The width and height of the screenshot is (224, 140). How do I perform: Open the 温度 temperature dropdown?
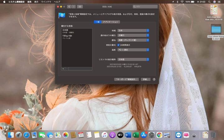coord(133,50)
